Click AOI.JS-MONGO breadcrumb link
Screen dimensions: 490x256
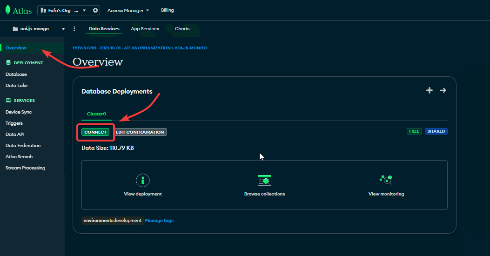tap(191, 48)
